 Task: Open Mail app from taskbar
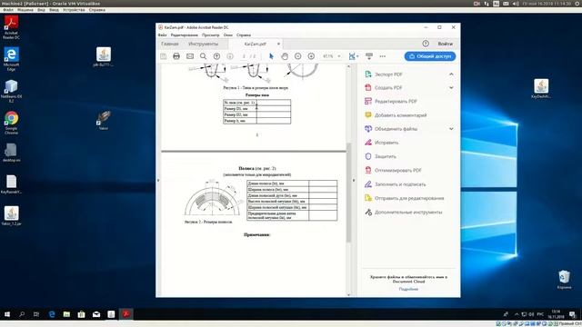[x=96, y=314]
